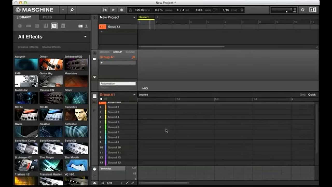
Task: Select the Absynth effect thumbnail
Action: (x=26, y=64)
